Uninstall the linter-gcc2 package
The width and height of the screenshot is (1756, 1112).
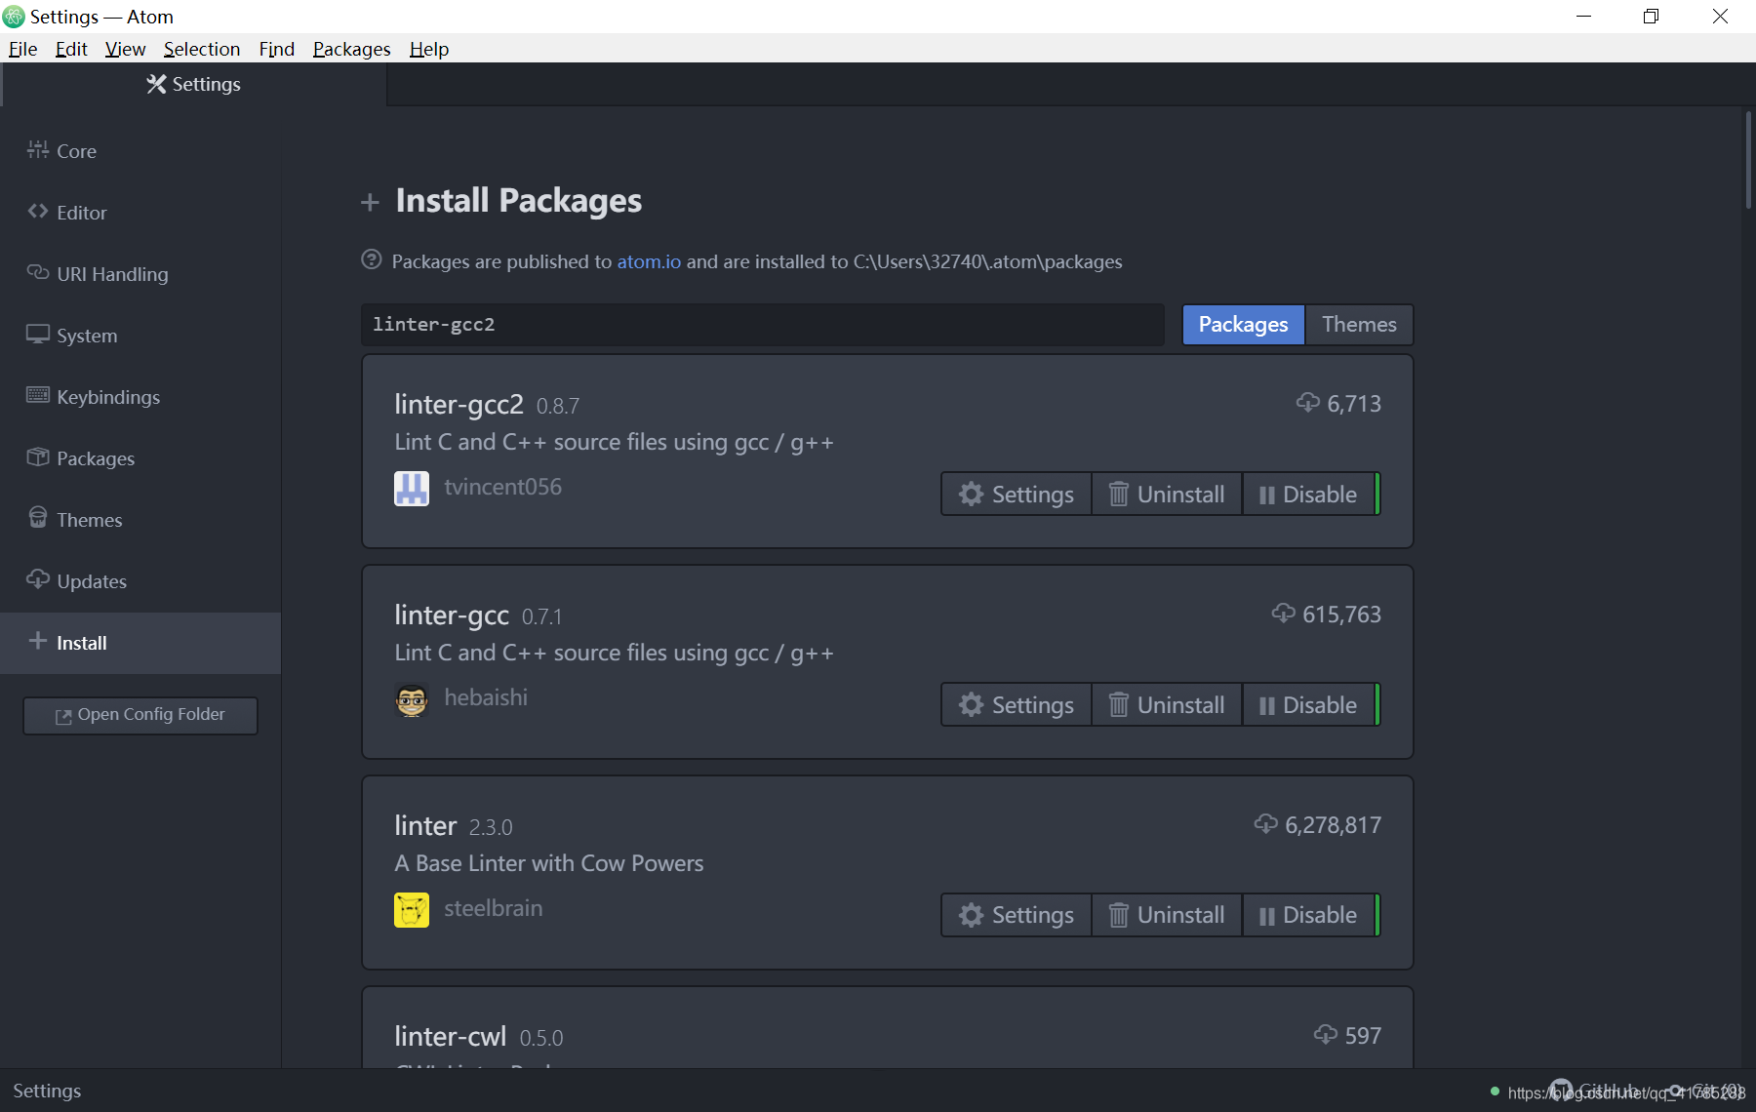coord(1167,495)
